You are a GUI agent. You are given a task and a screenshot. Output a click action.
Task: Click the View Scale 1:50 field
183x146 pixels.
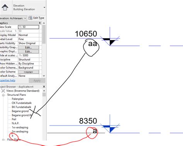[29, 27]
